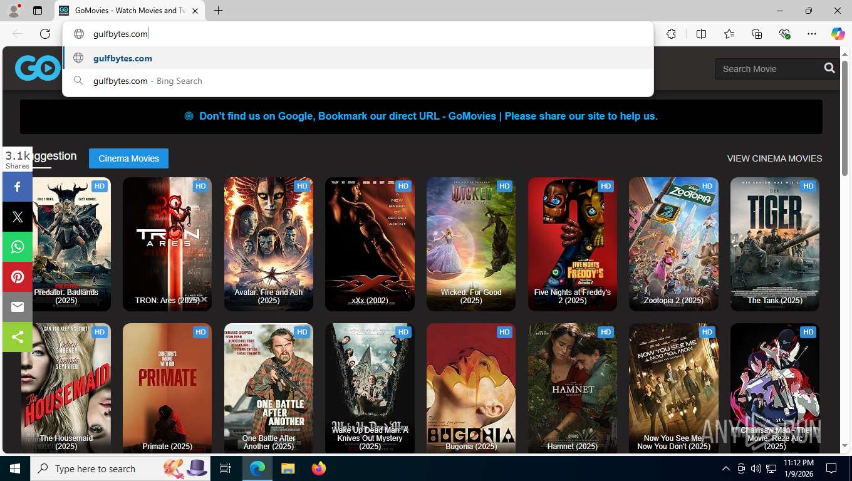852x481 pixels.
Task: Reload the page with refresh icon
Action: point(45,34)
